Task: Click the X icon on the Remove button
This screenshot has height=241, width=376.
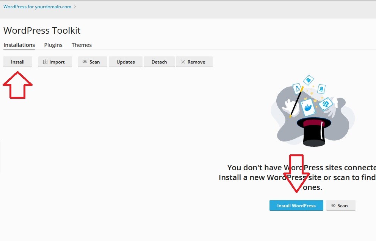Action: point(183,62)
